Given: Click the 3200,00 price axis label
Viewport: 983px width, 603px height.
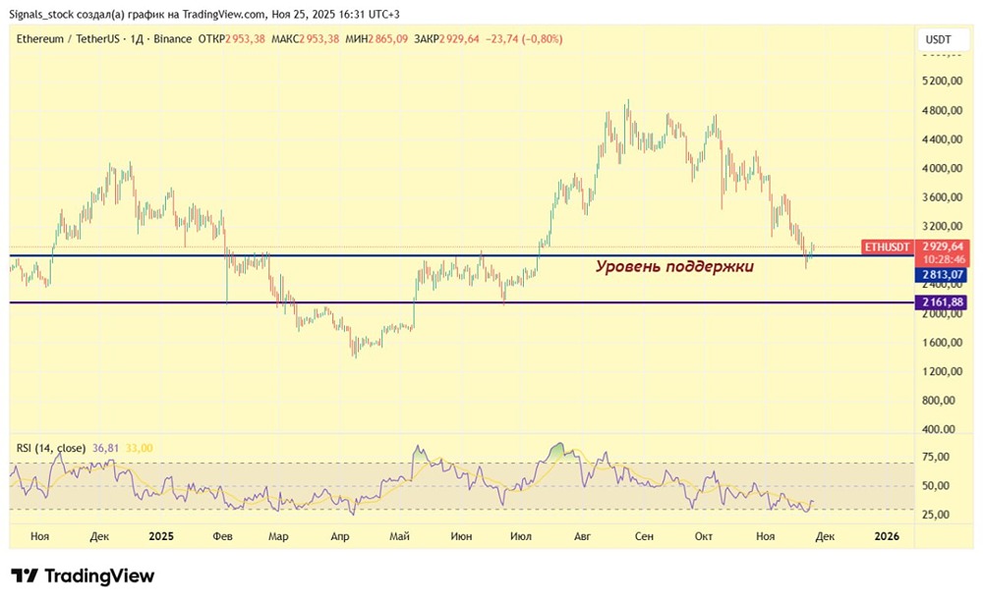Looking at the screenshot, I should 943,226.
